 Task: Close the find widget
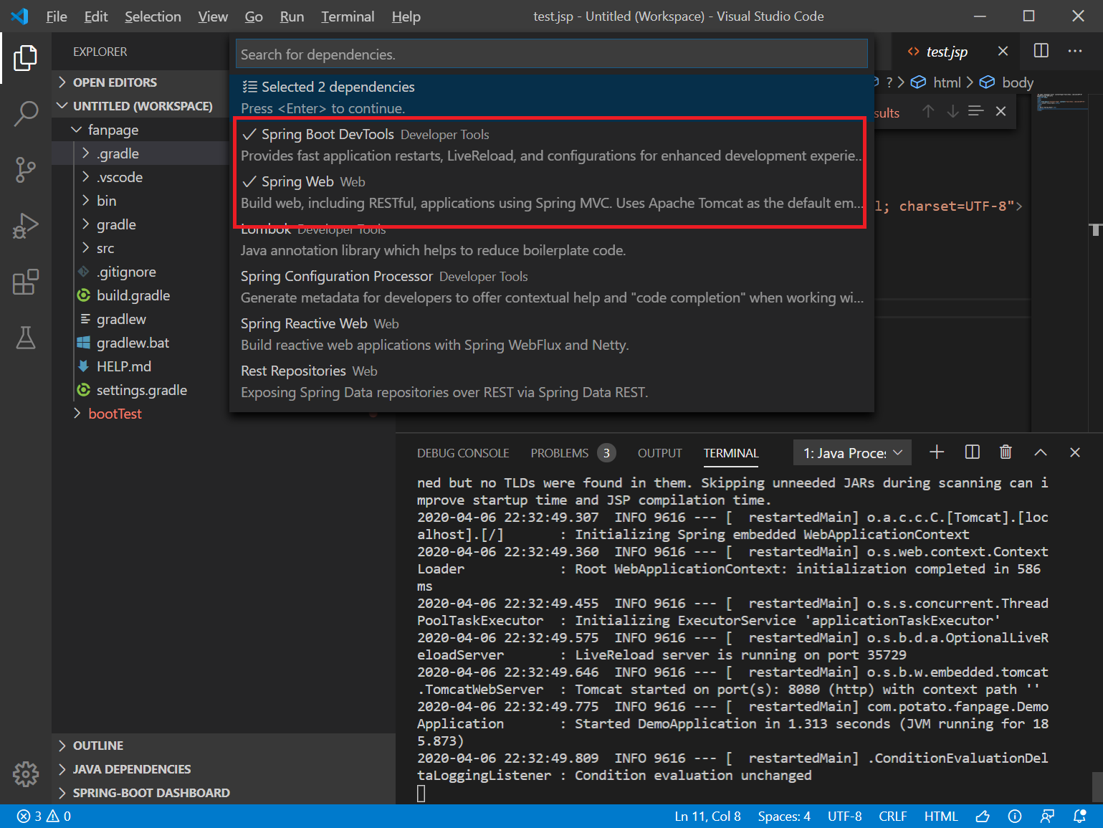[1001, 111]
